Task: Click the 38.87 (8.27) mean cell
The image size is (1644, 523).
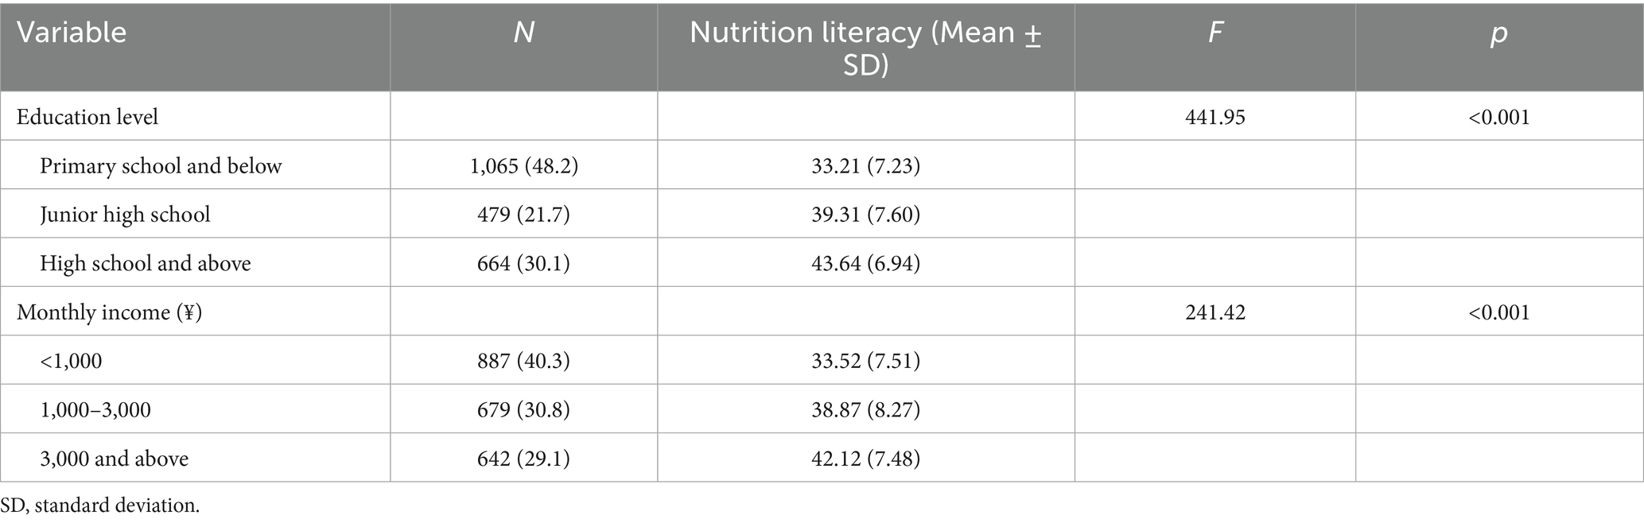Action: 865,410
